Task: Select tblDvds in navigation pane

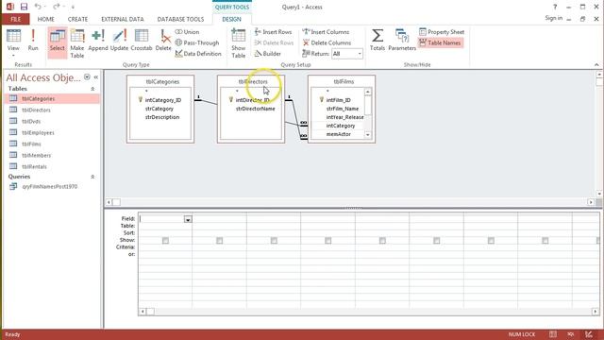Action: pyautogui.click(x=31, y=121)
